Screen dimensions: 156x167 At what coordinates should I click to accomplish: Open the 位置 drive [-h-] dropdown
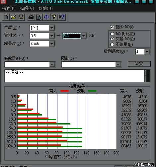[x=52, y=28]
